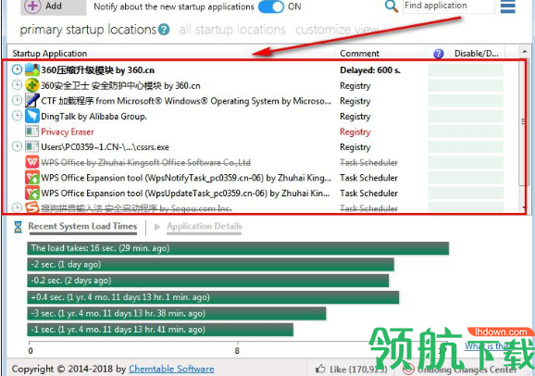Select cssrs.exe row icon
Viewport: 535px width, 376px height.
click(x=32, y=146)
